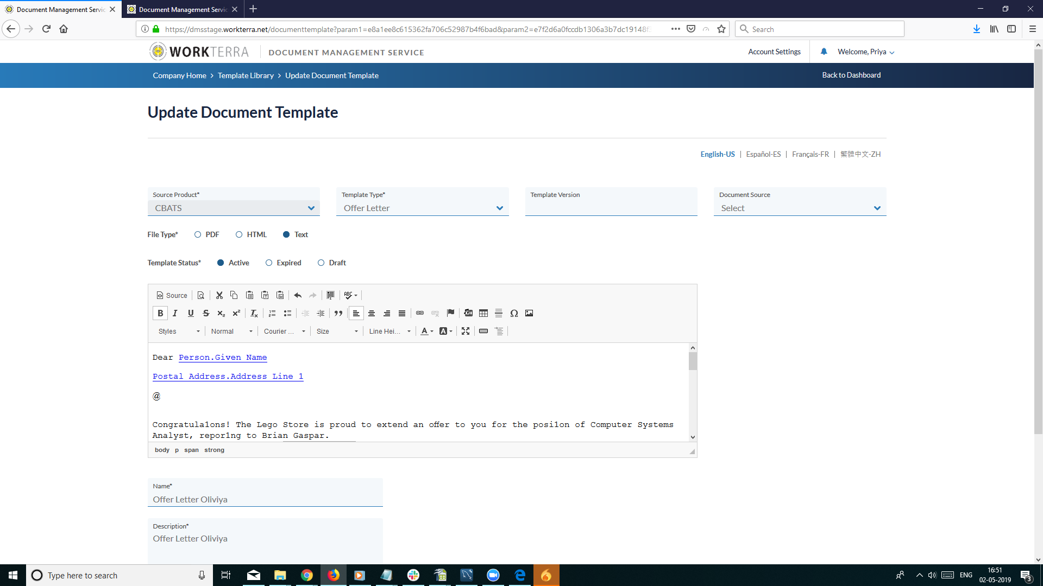Screen dimensions: 1043x586
Task: Insert a special character (Ω)
Action: [514, 313]
